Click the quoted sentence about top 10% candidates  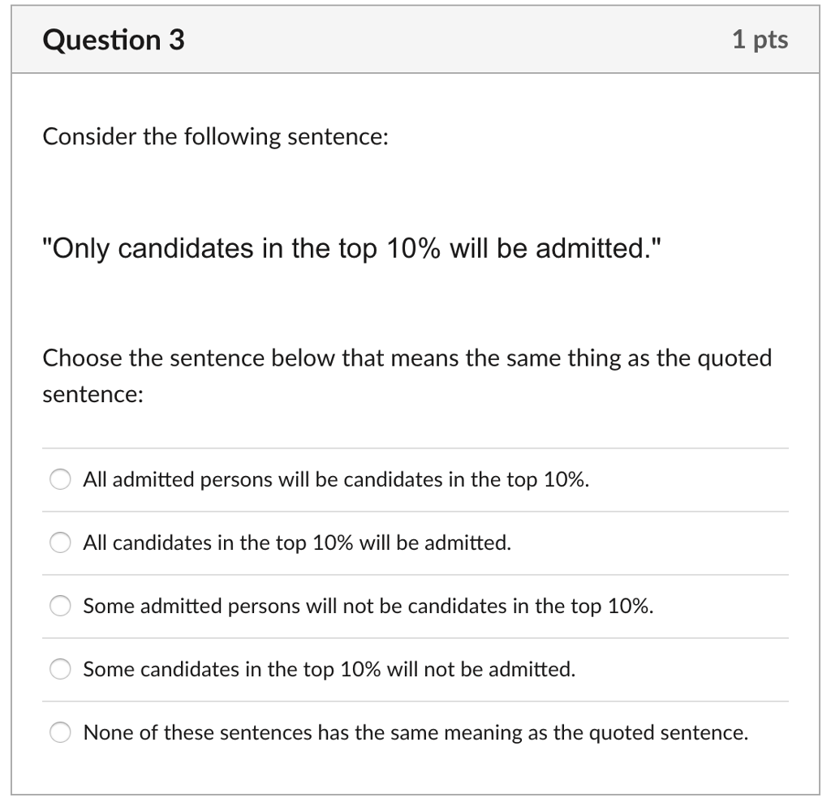pos(351,248)
